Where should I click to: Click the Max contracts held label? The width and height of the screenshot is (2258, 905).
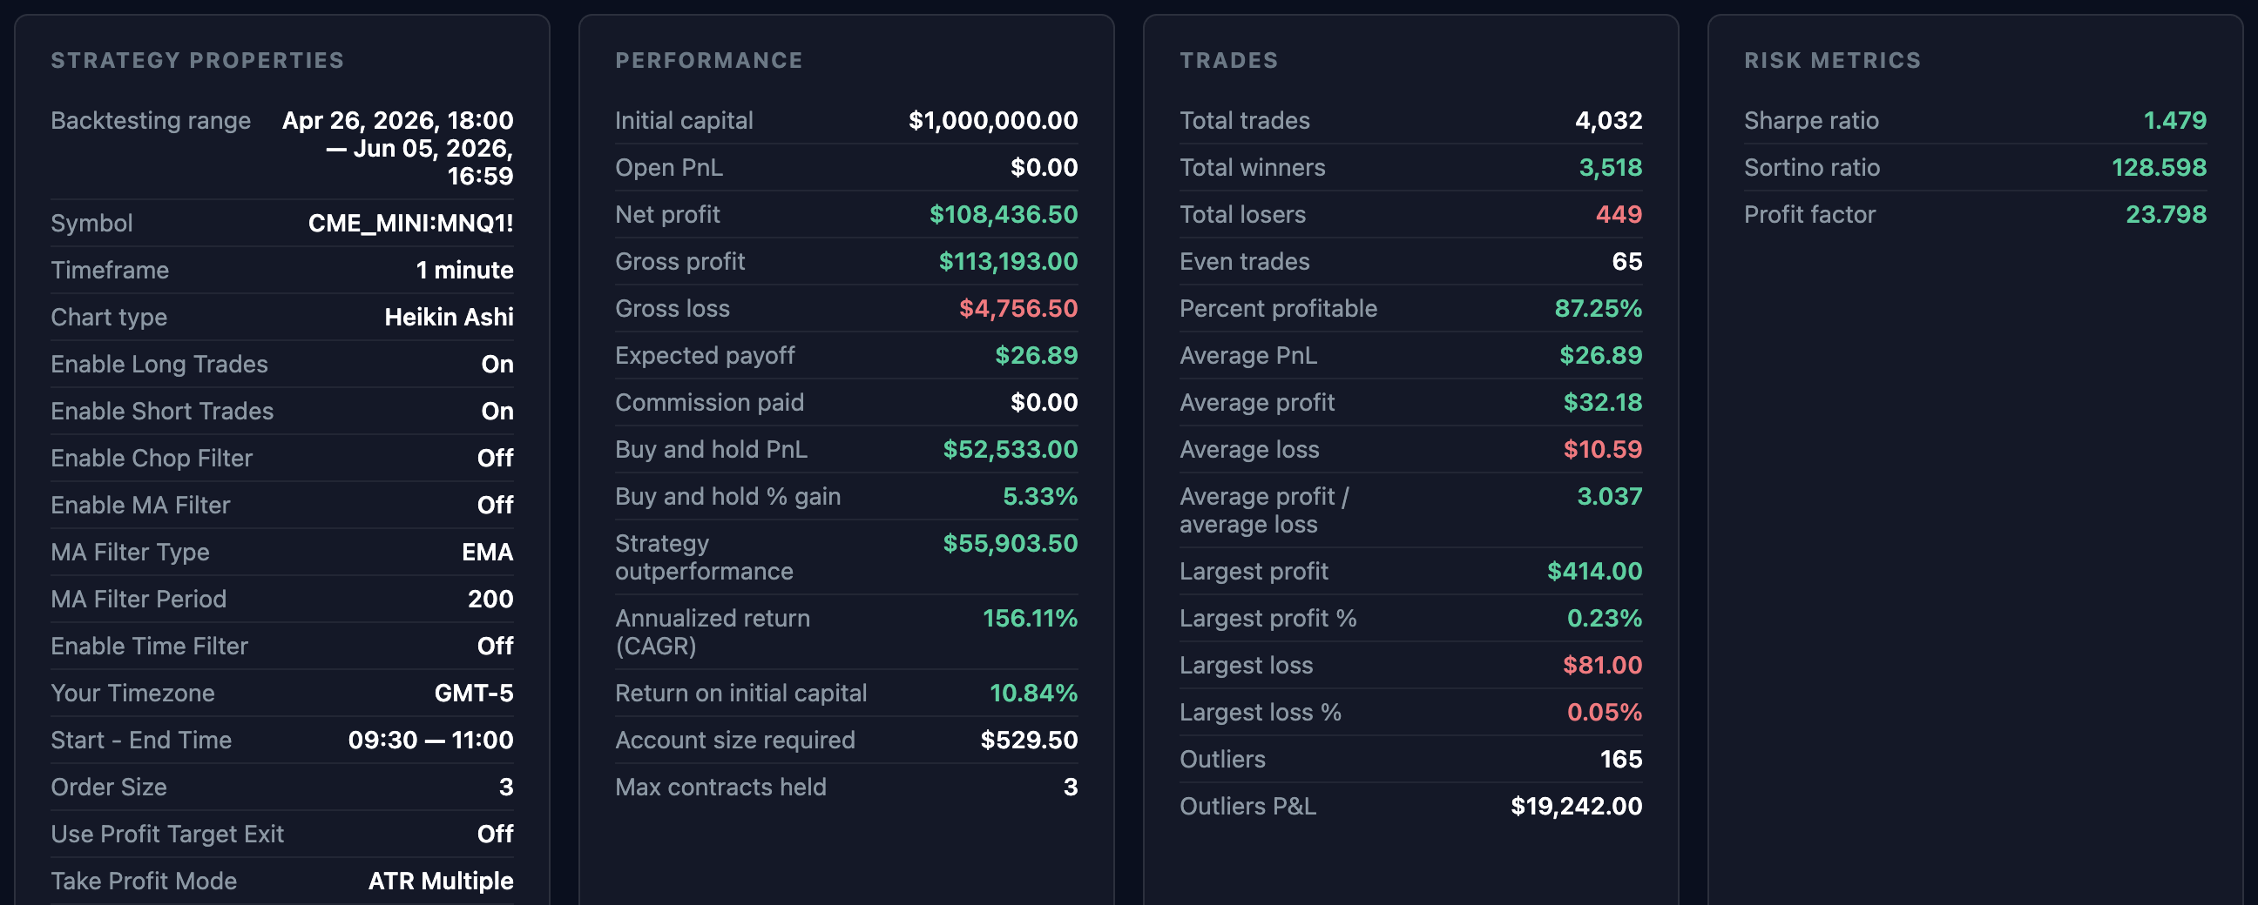[x=720, y=787]
